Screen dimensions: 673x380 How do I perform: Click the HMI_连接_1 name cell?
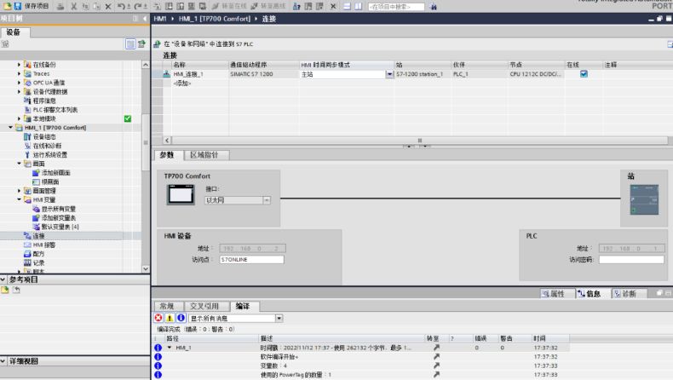coord(200,74)
